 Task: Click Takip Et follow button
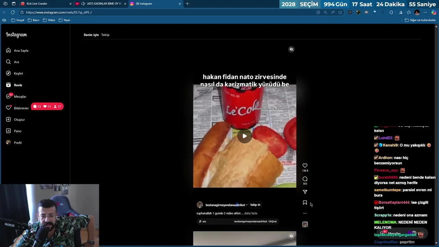click(x=255, y=205)
